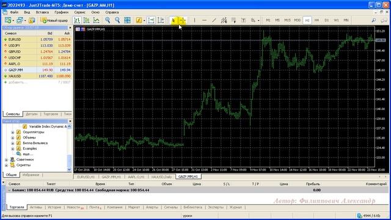The height and width of the screenshot is (220, 391).
Task: Click the icon left of Новый ордер
Action: (32, 20)
